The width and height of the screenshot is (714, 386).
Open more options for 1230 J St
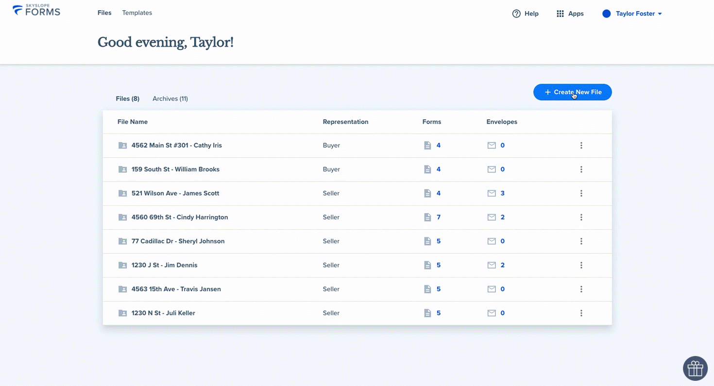click(x=581, y=265)
